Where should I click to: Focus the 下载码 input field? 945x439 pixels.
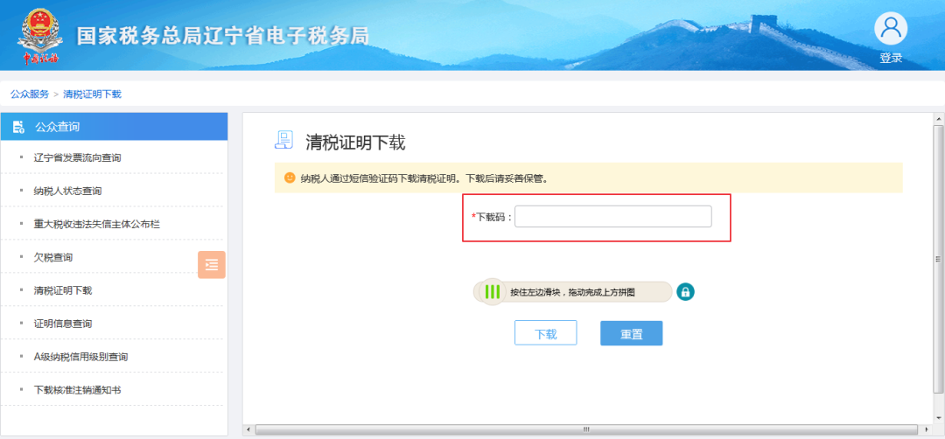tap(612, 217)
